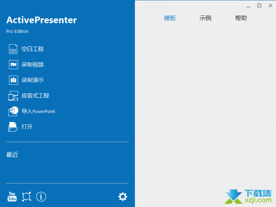Maximize the ActivePresenter window
Viewport: 276px width, 207px height.
tap(259, 6)
